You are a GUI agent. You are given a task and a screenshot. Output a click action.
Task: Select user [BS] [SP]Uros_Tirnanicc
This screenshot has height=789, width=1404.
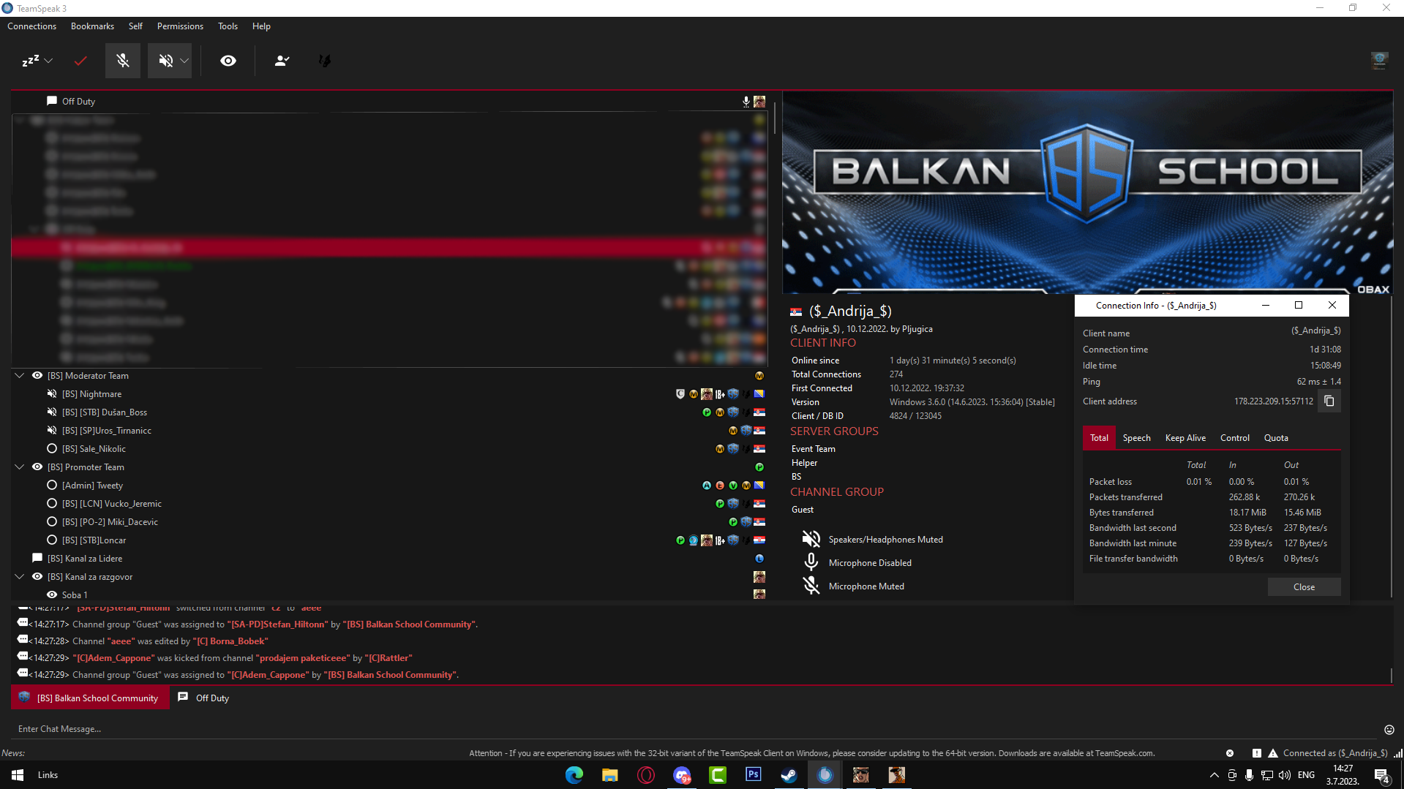tap(107, 431)
